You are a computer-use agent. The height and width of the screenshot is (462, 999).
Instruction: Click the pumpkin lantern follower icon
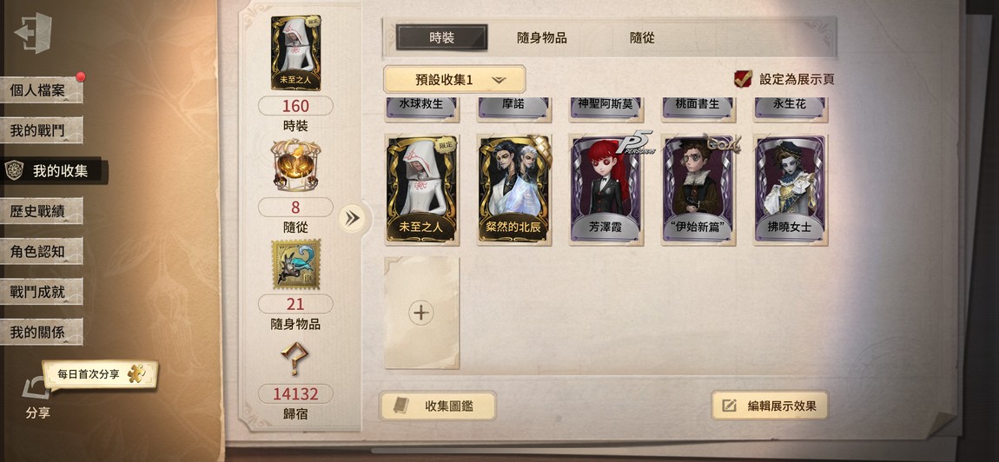coord(295,165)
